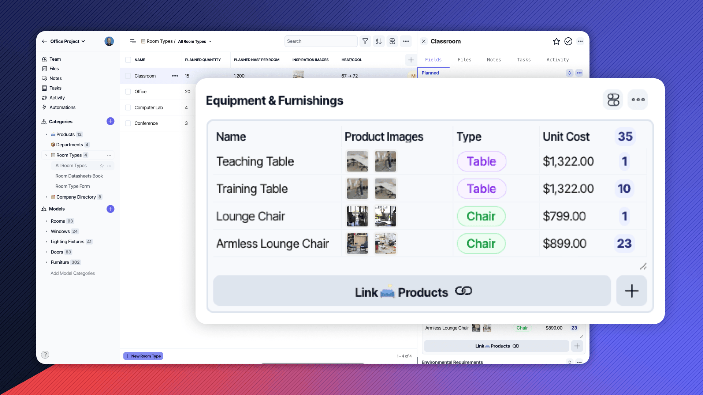This screenshot has height=395, width=703.
Task: Click Equipment & Furnishings layout icon
Action: [x=613, y=99]
